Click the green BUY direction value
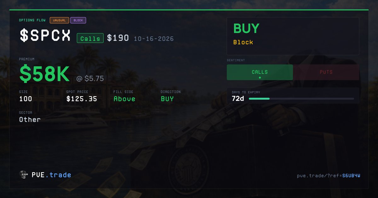Viewport: 378px width, 198px height. (167, 99)
